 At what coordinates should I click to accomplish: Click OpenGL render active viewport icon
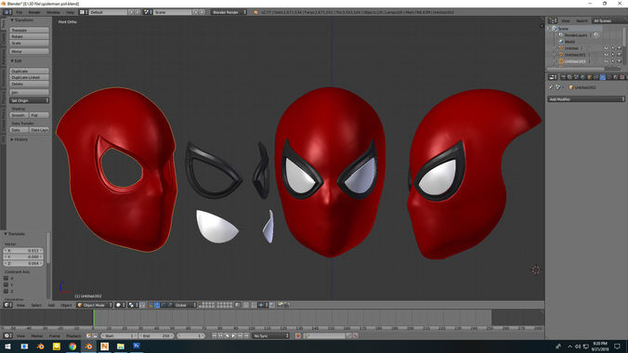tap(281, 305)
